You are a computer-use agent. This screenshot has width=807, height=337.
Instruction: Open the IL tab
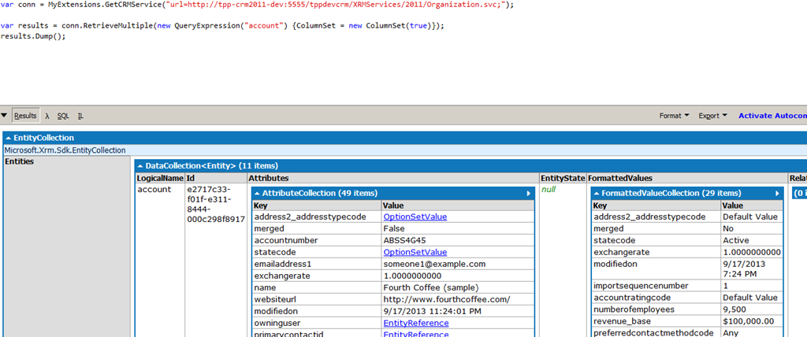click(x=80, y=117)
